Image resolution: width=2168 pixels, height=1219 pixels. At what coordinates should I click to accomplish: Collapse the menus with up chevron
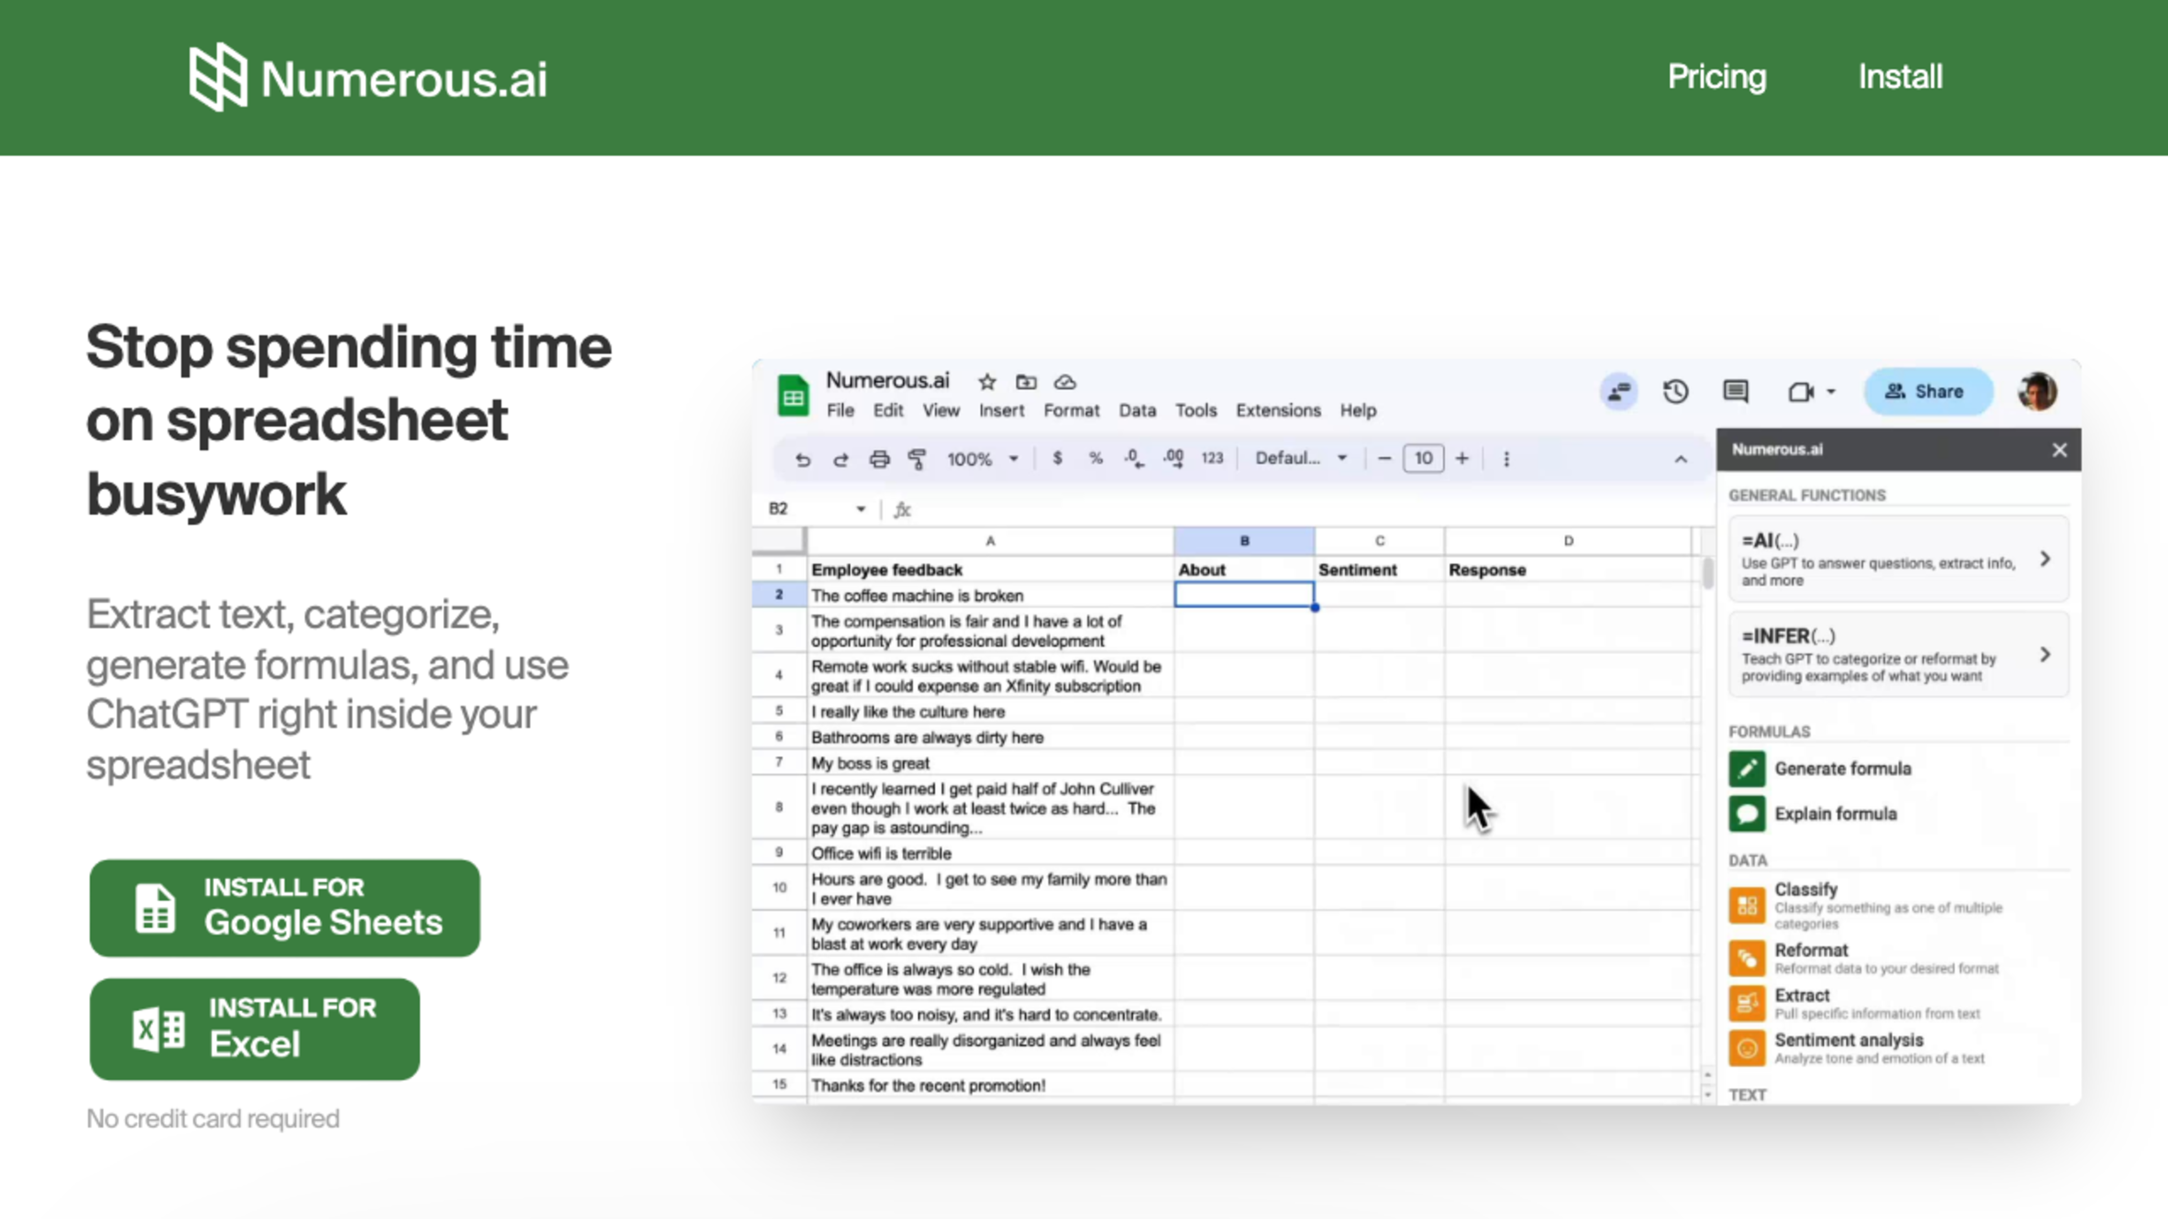[x=1681, y=459]
